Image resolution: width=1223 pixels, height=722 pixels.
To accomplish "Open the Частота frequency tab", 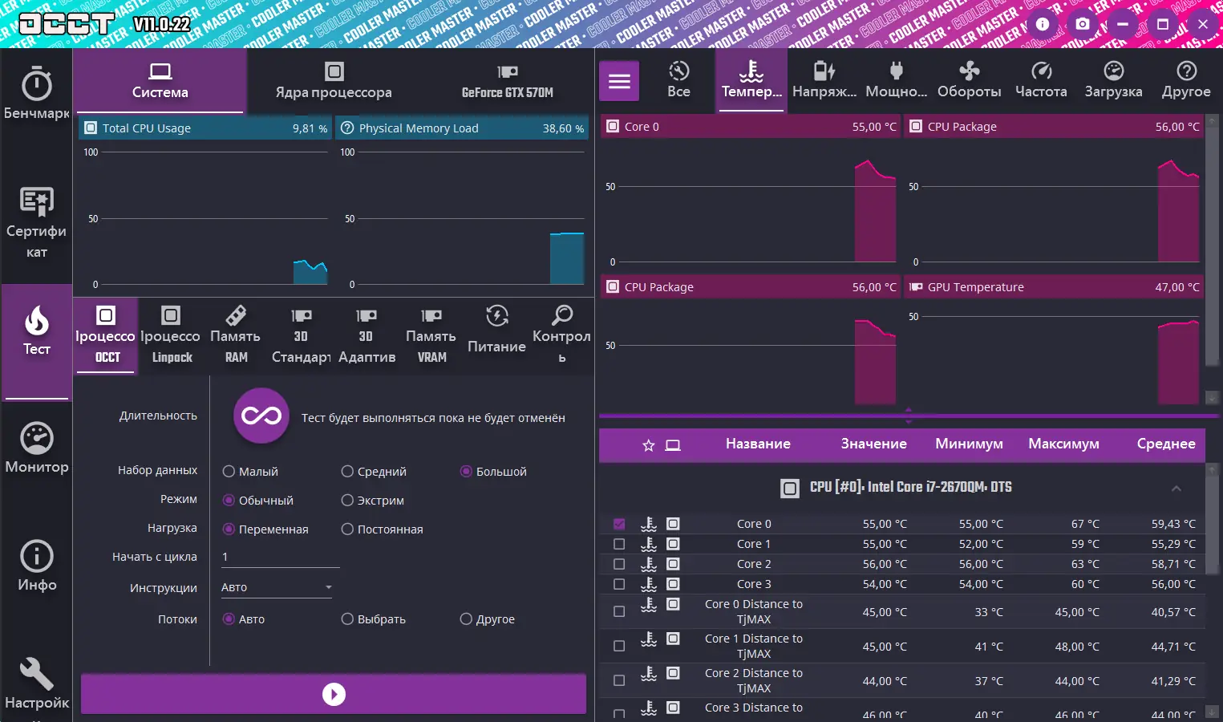I will (x=1041, y=80).
